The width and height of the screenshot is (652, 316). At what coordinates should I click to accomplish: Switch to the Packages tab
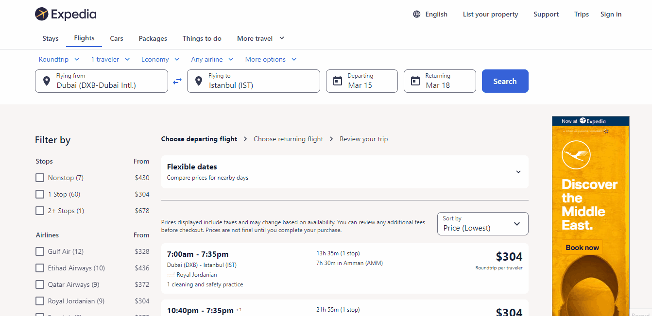click(x=153, y=38)
